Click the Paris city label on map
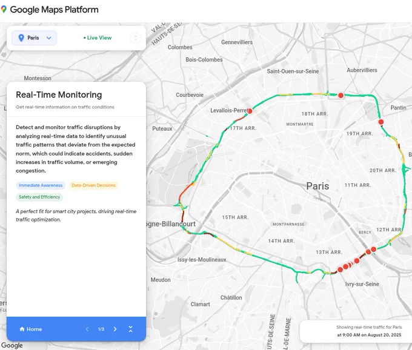Viewport: 412px width, 350px height. pos(317,186)
